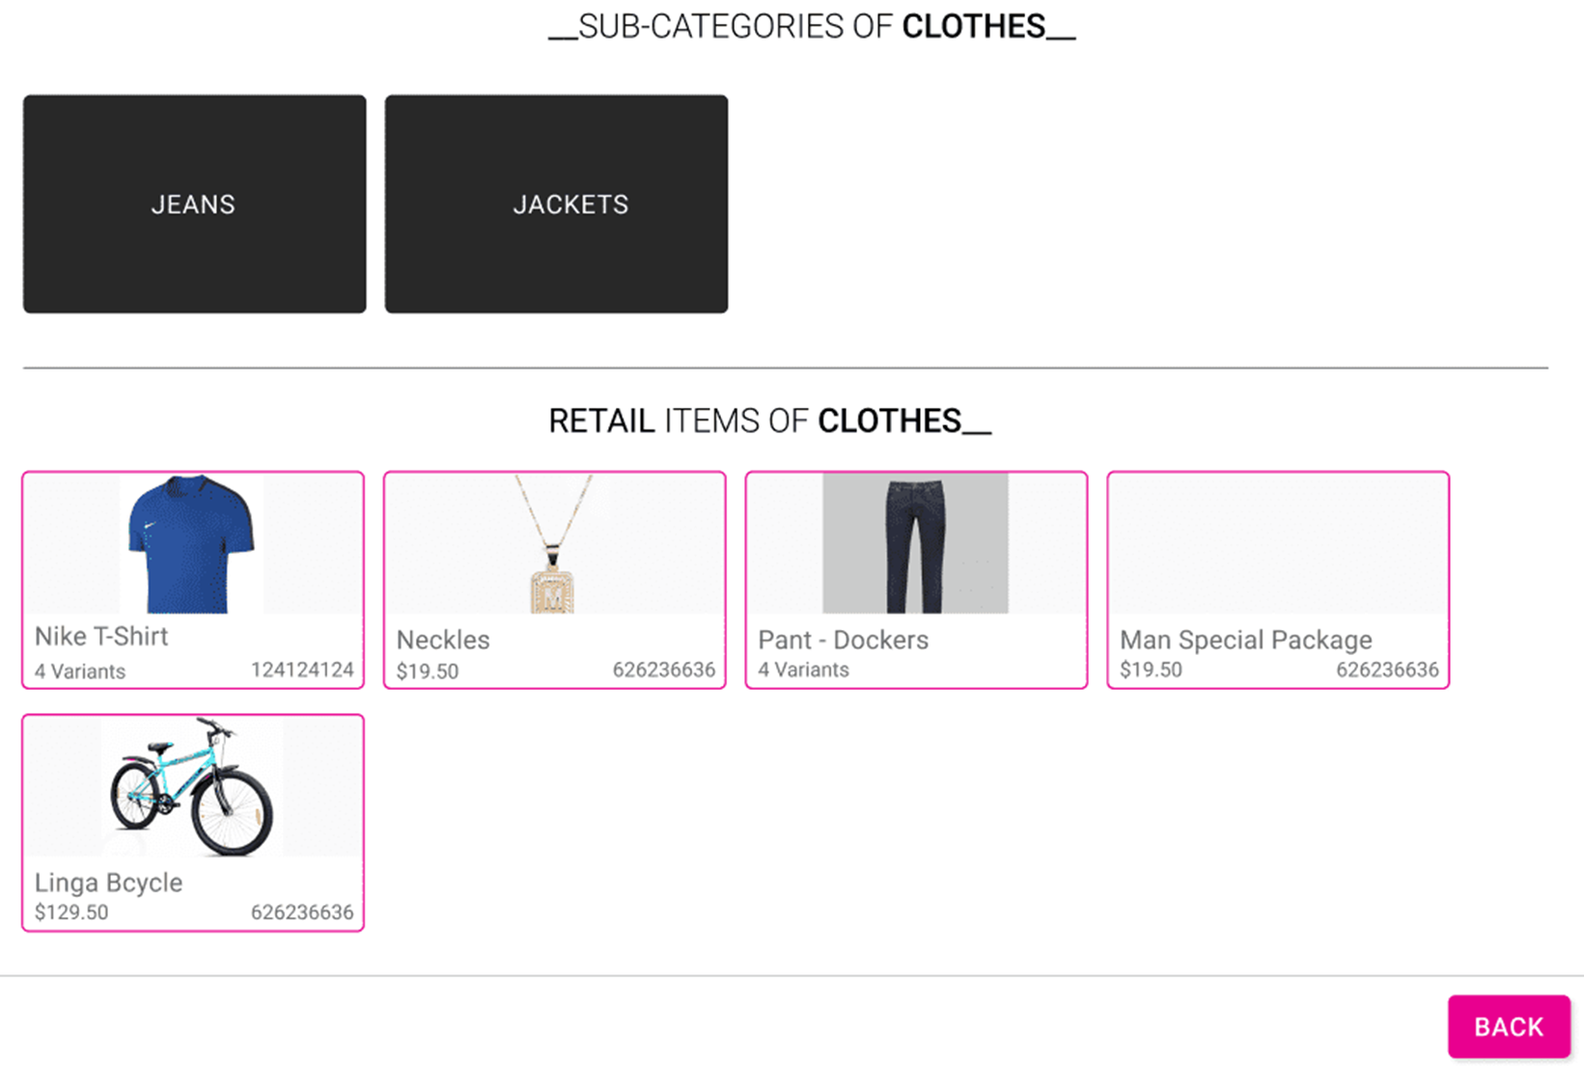
Task: Click the empty image area of Man Special Package
Action: 1277,544
